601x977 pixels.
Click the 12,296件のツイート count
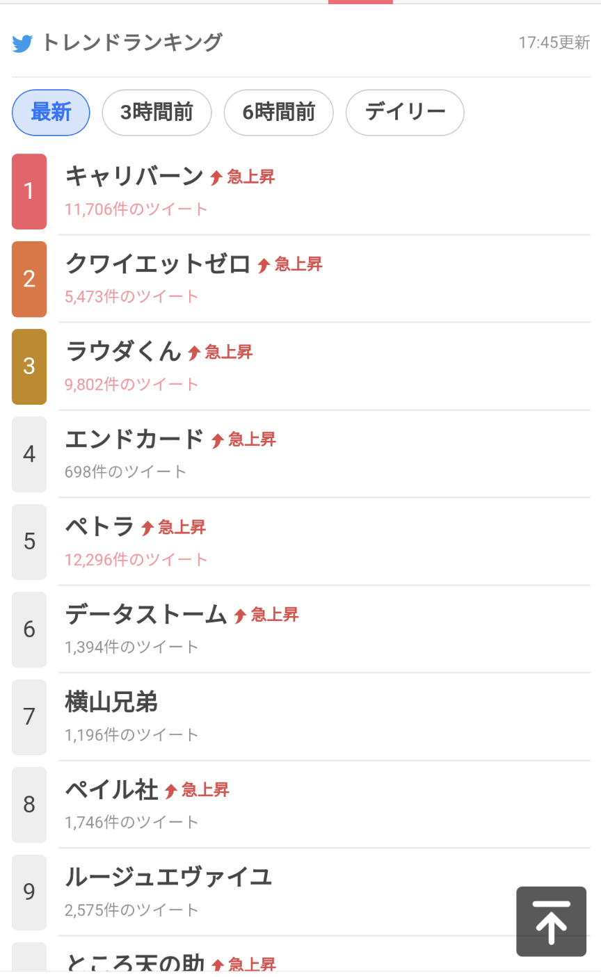tap(136, 560)
